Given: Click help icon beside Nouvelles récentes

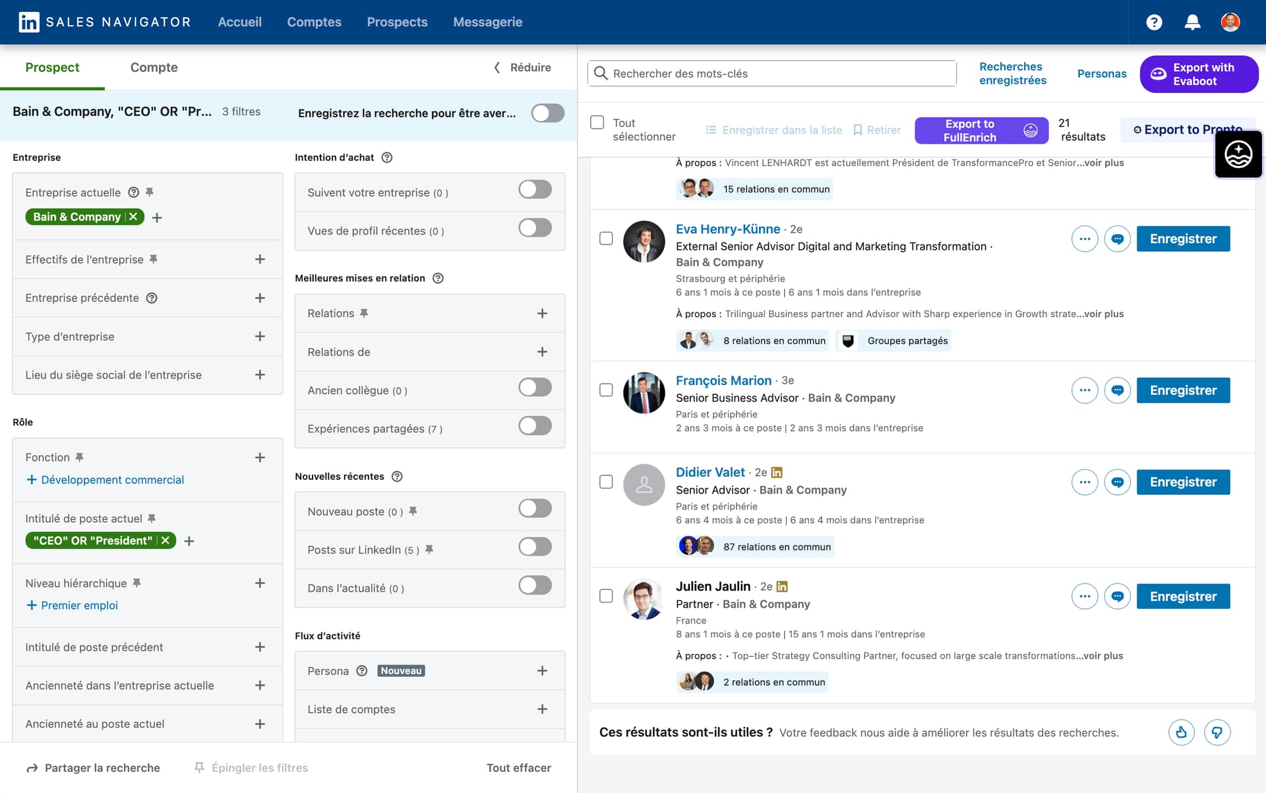Looking at the screenshot, I should (397, 477).
